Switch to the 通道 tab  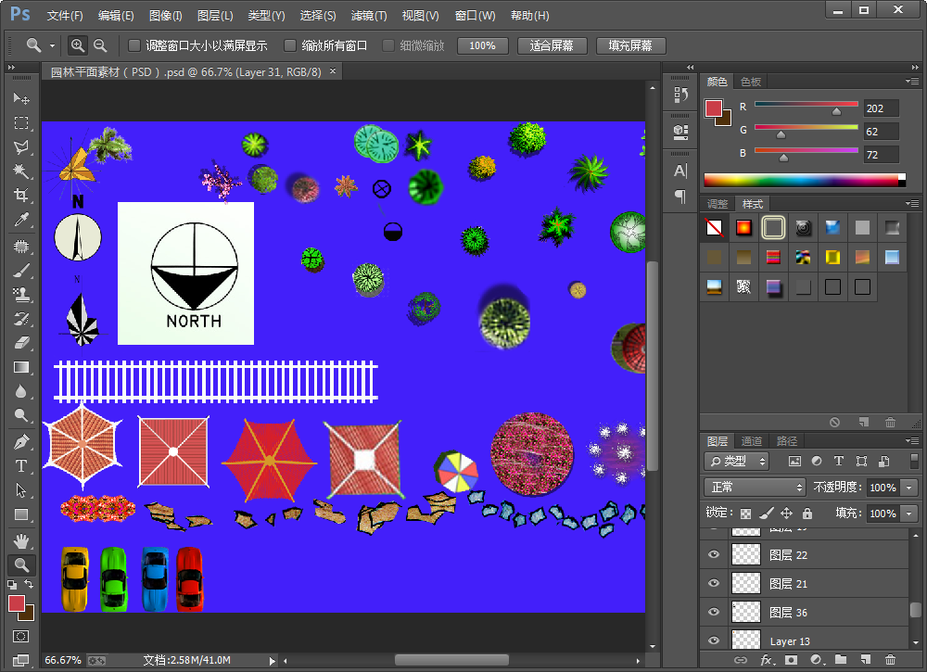click(x=752, y=441)
